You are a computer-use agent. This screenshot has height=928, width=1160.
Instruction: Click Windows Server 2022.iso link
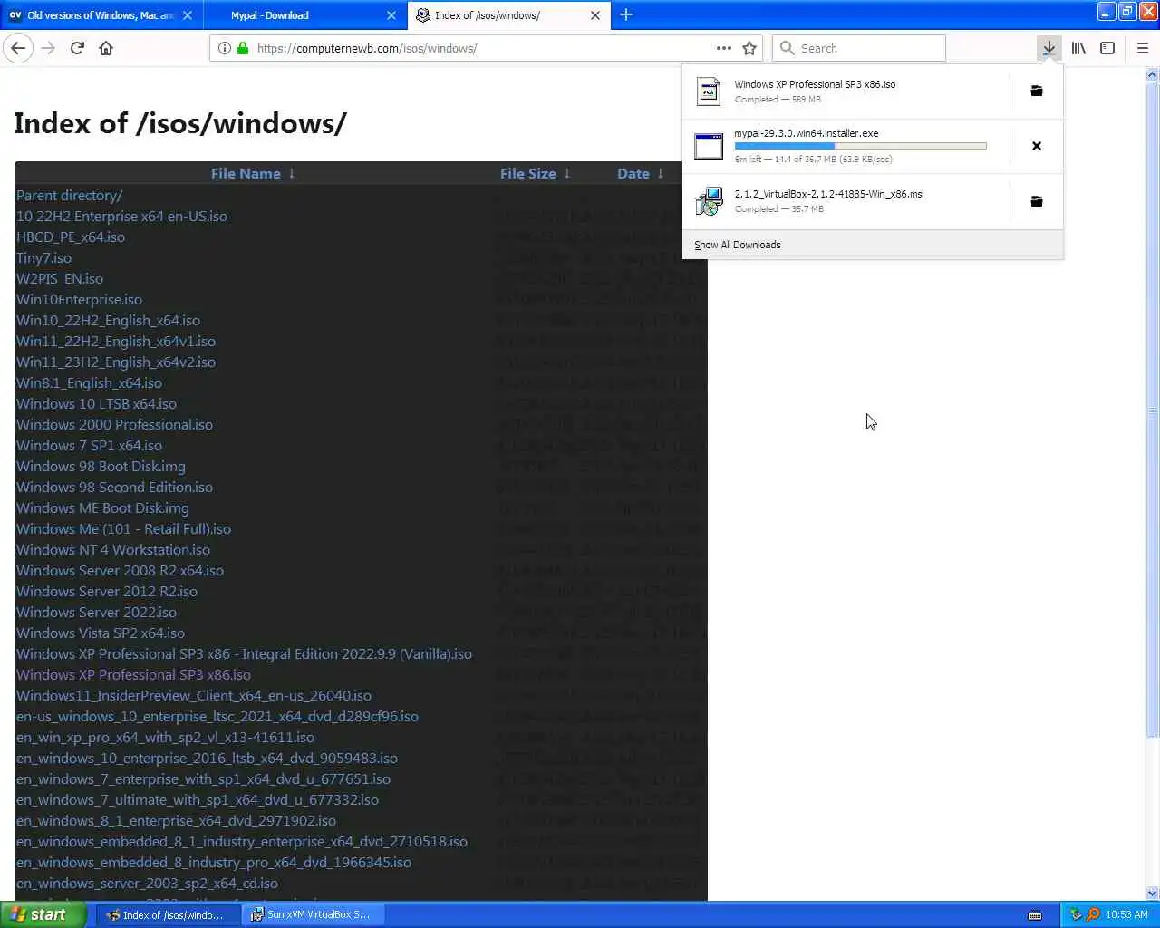[x=96, y=612]
